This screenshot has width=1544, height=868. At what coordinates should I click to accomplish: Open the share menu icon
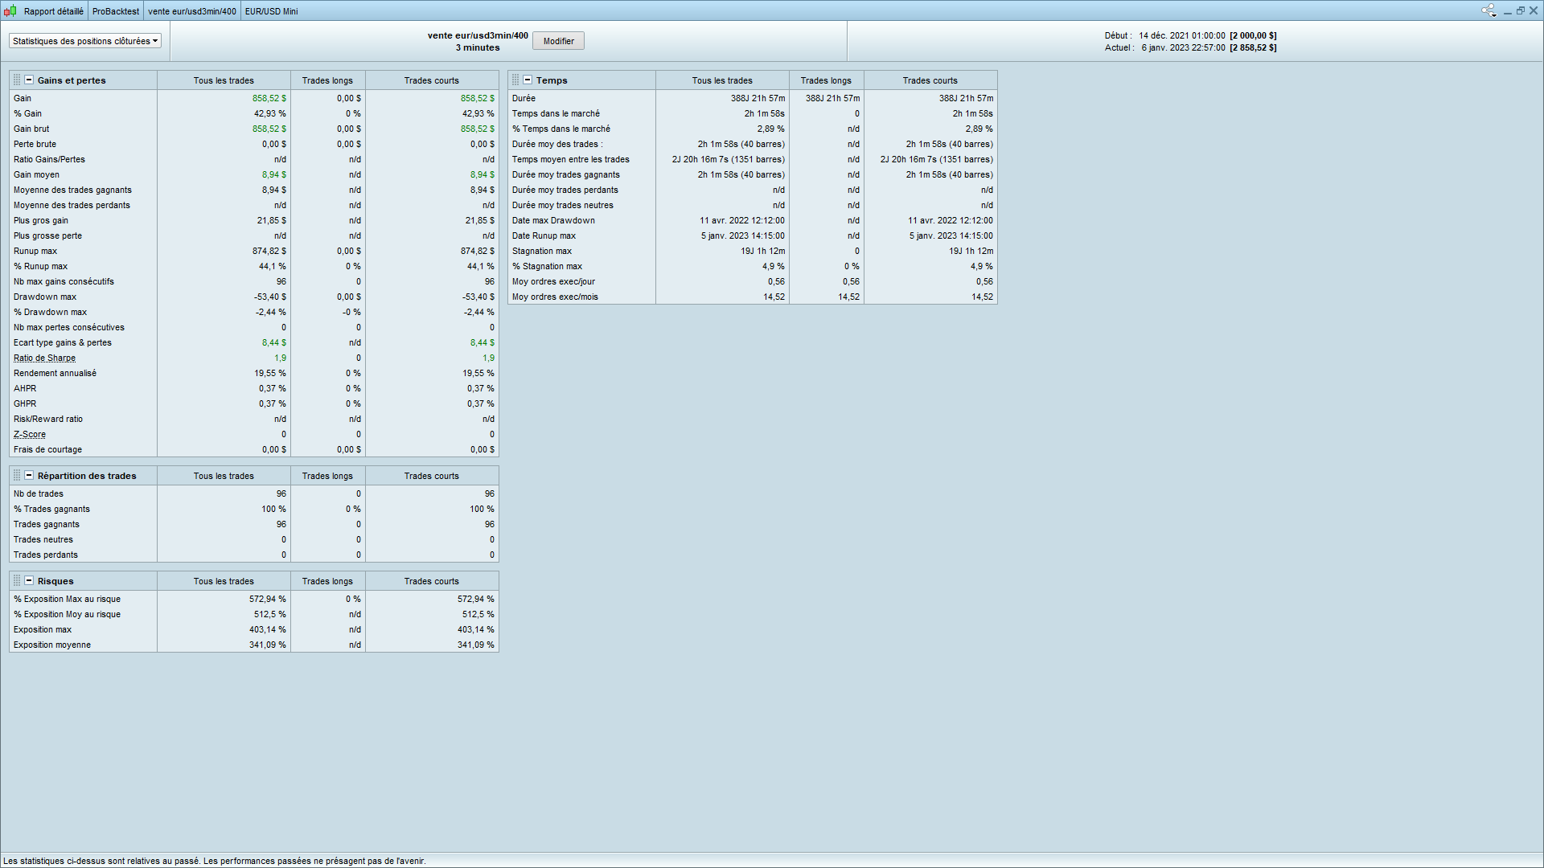[x=1489, y=10]
